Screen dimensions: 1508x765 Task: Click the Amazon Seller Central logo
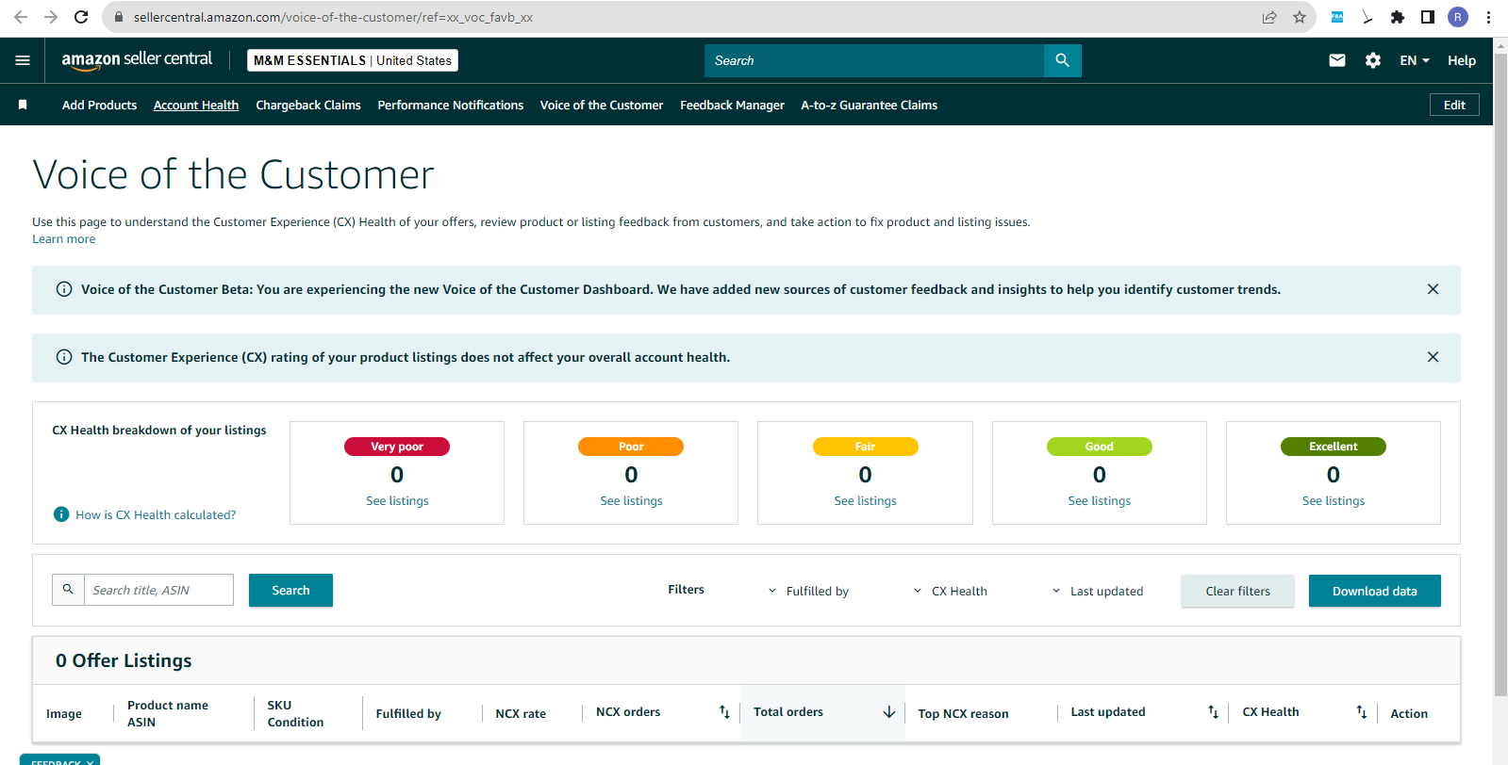[x=137, y=60]
